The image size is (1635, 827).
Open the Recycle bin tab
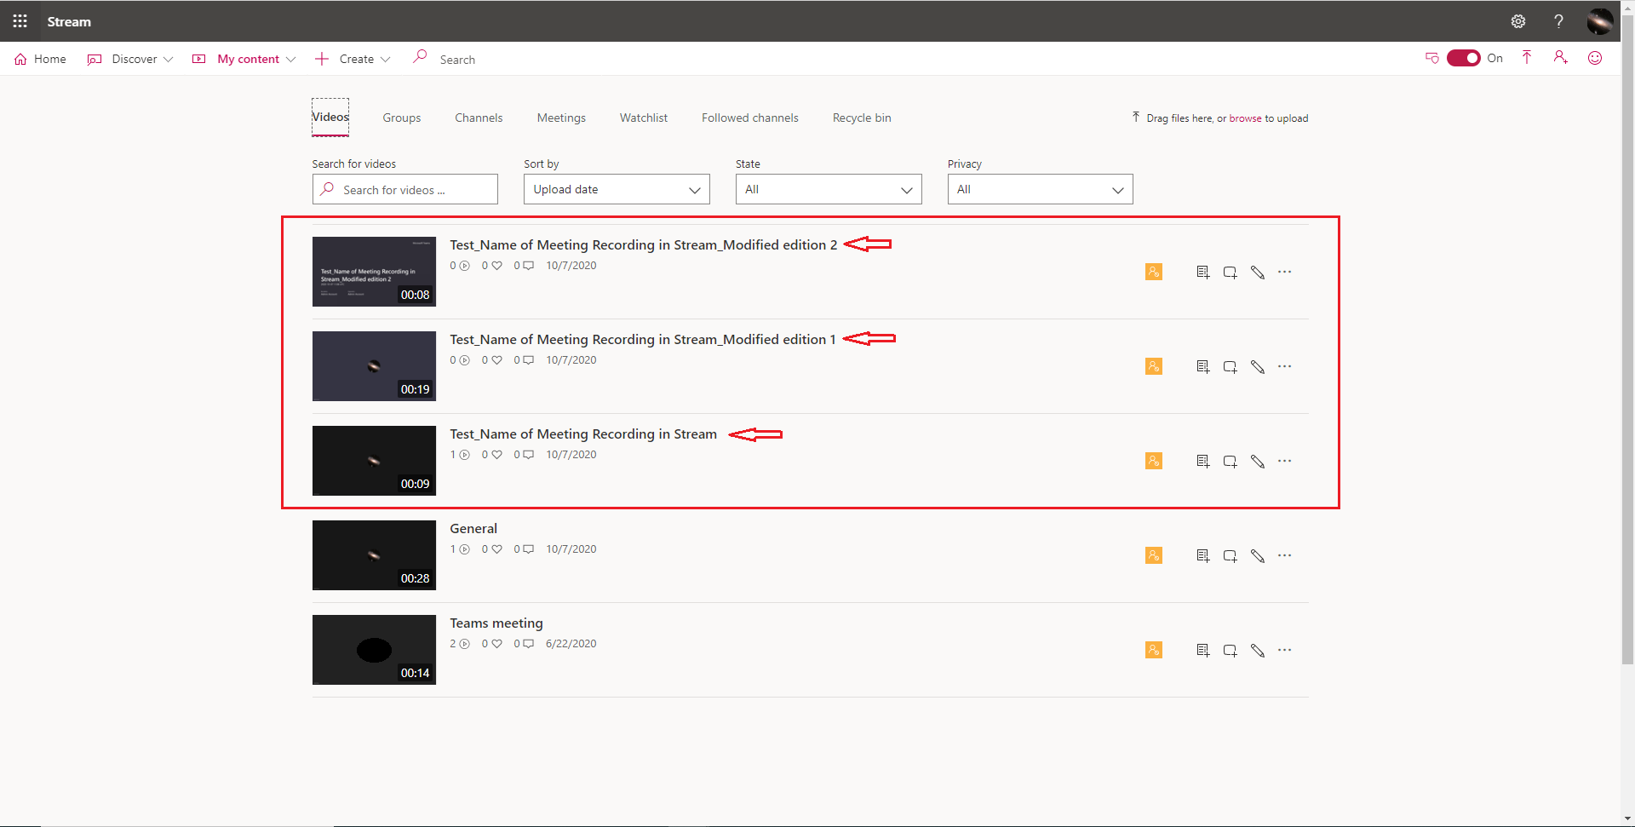click(x=862, y=118)
